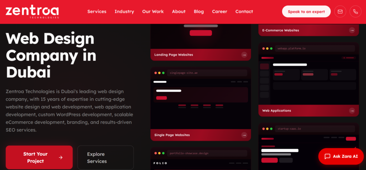Open the Services menu
Image resolution: width=366 pixels, height=170 pixels.
point(97,11)
